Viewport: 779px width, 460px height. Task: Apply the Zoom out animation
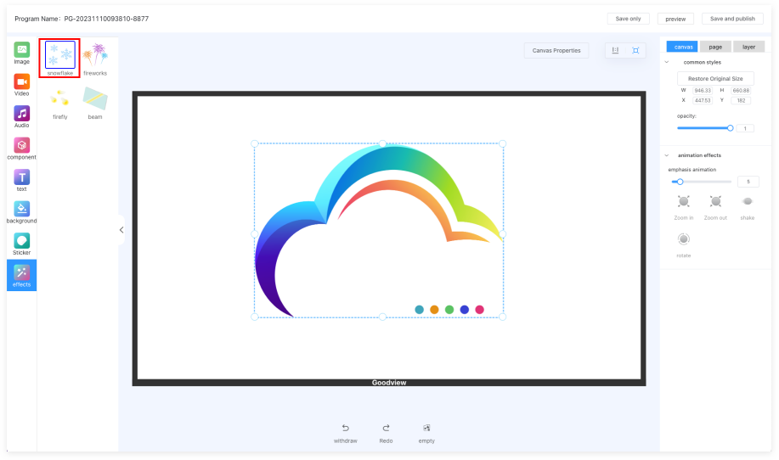click(715, 201)
